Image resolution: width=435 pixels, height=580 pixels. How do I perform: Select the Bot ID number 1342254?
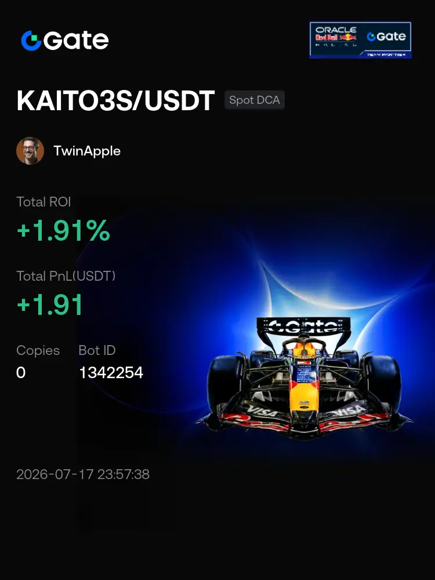[111, 372]
